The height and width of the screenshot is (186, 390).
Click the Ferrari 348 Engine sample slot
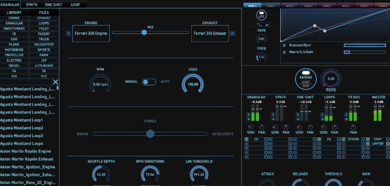[x=91, y=33]
